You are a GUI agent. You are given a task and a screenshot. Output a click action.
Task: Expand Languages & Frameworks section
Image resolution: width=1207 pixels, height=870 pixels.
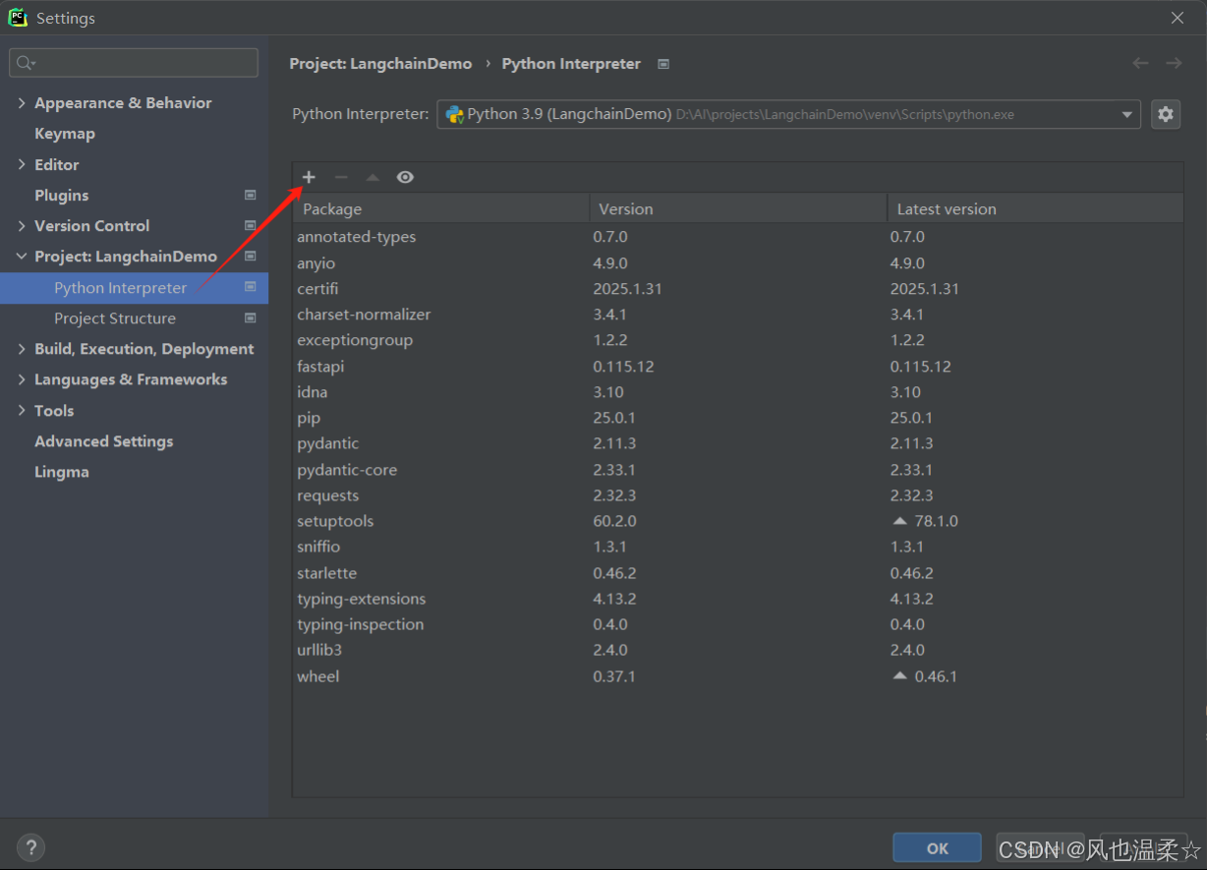(22, 378)
